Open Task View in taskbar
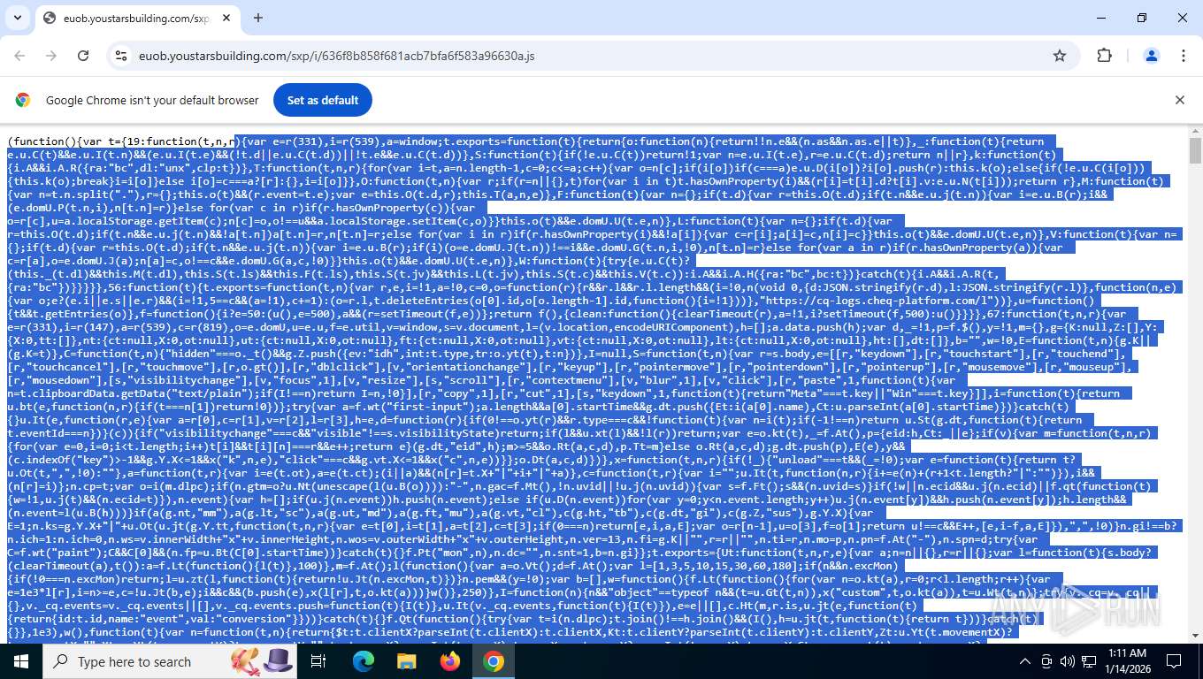Screen dimensions: 1203x679 coord(319,661)
